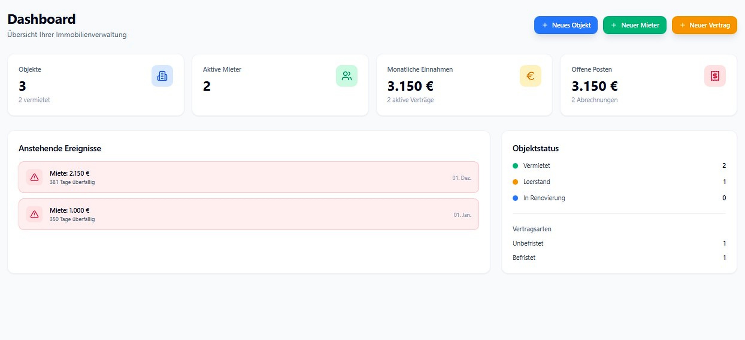Click the euro icon in Monatliche Einnahmen card
The width and height of the screenshot is (745, 340).
point(530,76)
